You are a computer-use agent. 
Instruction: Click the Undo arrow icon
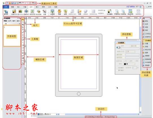20,3
